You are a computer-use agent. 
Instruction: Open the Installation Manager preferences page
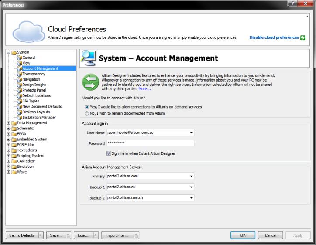[x=39, y=118]
